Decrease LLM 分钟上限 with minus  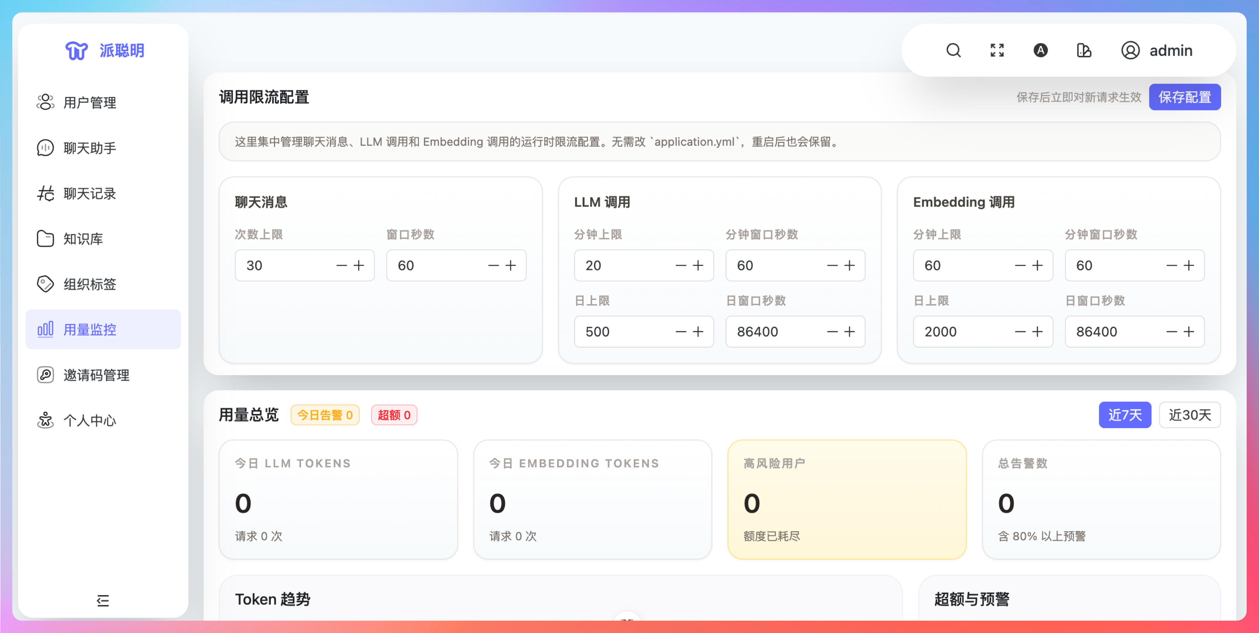pos(681,266)
